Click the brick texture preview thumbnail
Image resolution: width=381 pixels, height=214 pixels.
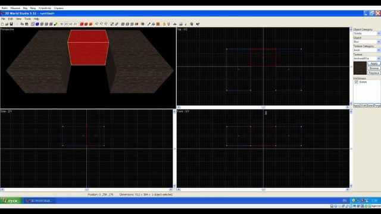(360, 68)
